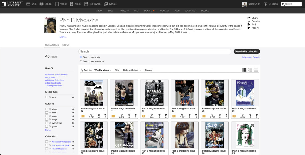Open the BLOG menu item
This screenshot has height=155, width=305.
coord(111,11)
